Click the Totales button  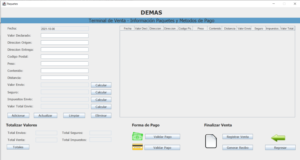coord(18,147)
